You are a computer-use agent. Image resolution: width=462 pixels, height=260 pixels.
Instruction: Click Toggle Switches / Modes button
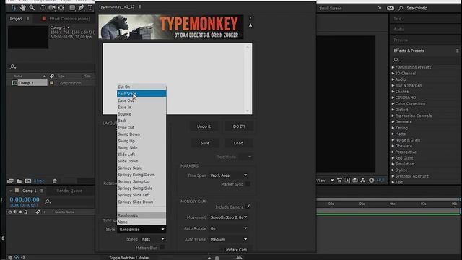(128, 258)
